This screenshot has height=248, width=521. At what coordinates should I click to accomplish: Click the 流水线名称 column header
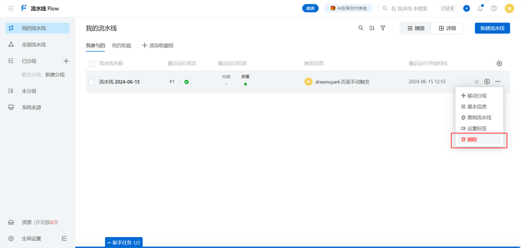click(111, 63)
